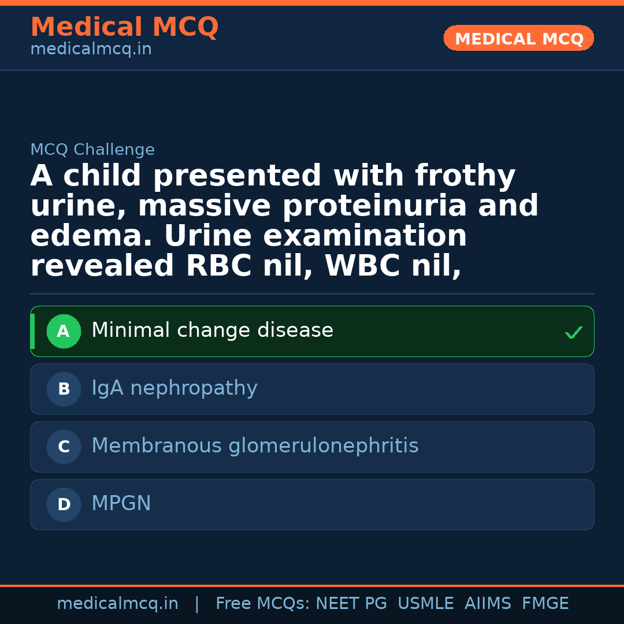Screen dimensions: 624x624
Task: Click the D letter circle
Action: click(64, 505)
